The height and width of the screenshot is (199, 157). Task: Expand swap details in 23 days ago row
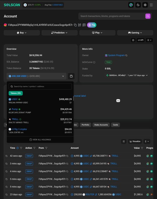(72, 194)
